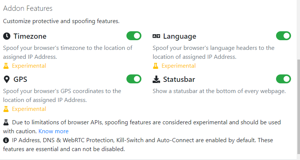Turn off the Language spoofing toggle
This screenshot has width=300, height=160.
coord(284,36)
